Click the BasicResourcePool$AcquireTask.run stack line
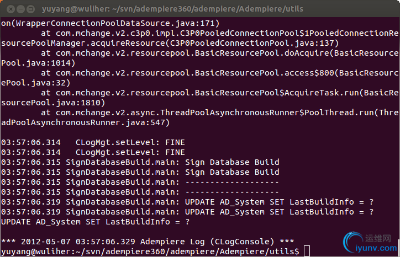This screenshot has height=257, width=400. point(220,93)
